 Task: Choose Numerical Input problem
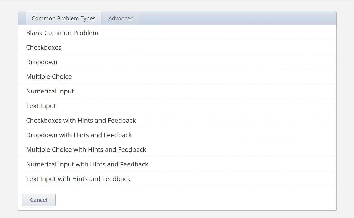(x=177, y=91)
